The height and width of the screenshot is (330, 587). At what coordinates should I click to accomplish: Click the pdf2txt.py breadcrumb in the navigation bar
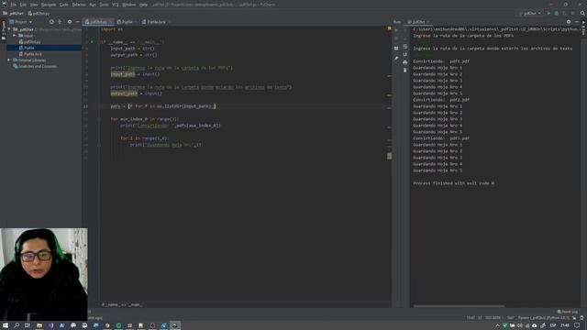click(x=39, y=13)
